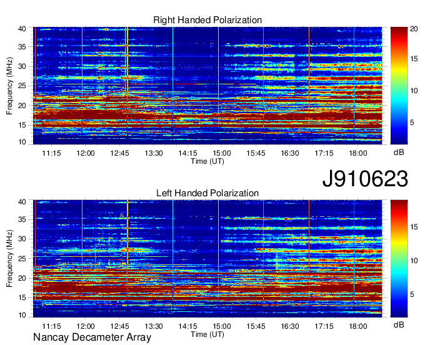Click the 15:45 time tick under Right Handed plot

(256, 153)
